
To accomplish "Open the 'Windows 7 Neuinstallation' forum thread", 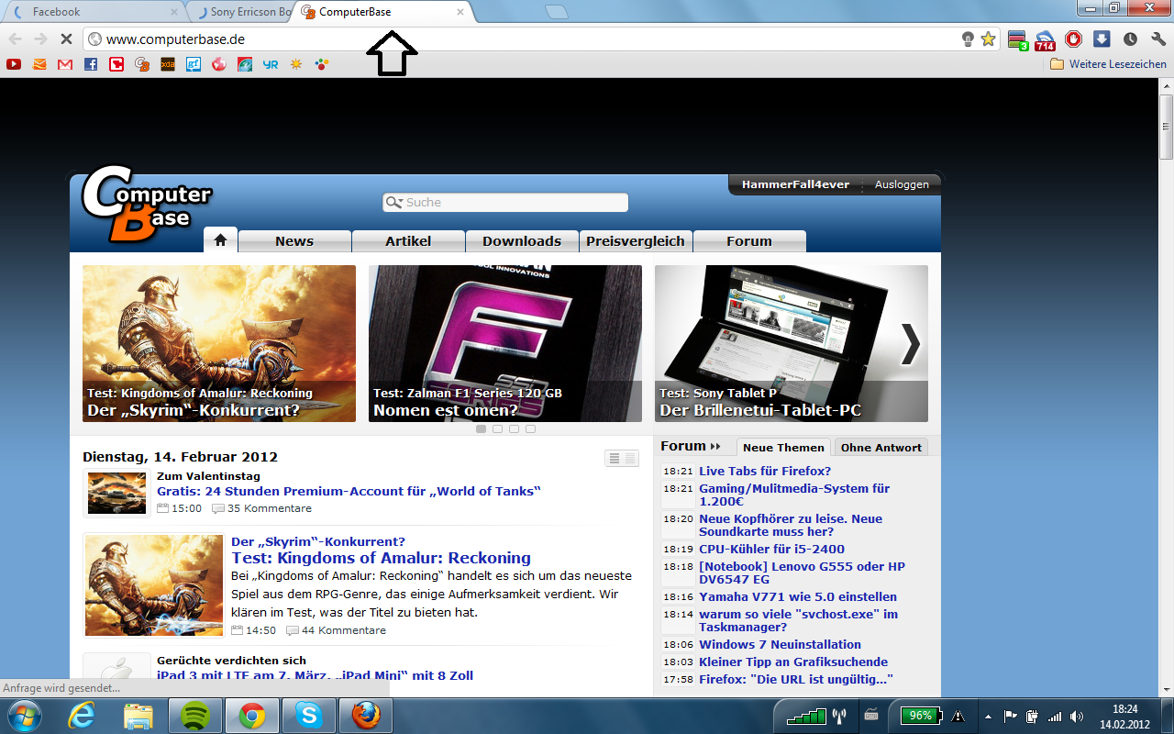I will click(x=780, y=645).
